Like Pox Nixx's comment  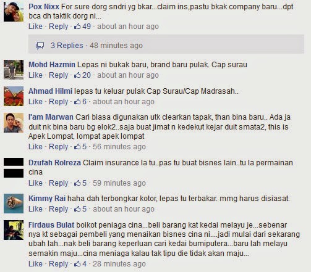pyautogui.click(x=35, y=27)
